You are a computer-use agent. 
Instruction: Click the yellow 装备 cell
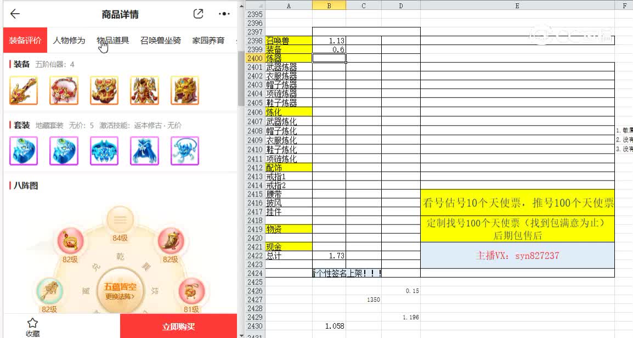pyautogui.click(x=289, y=49)
